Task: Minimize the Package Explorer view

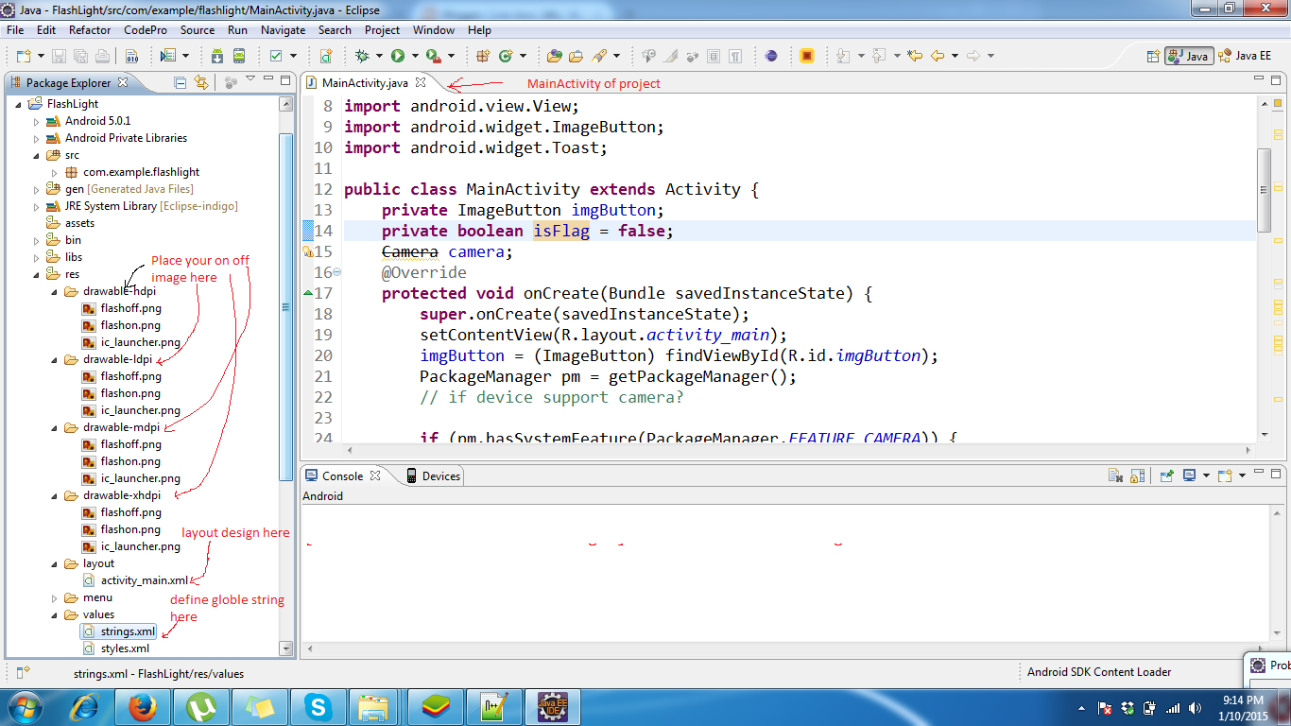Action: tap(268, 79)
